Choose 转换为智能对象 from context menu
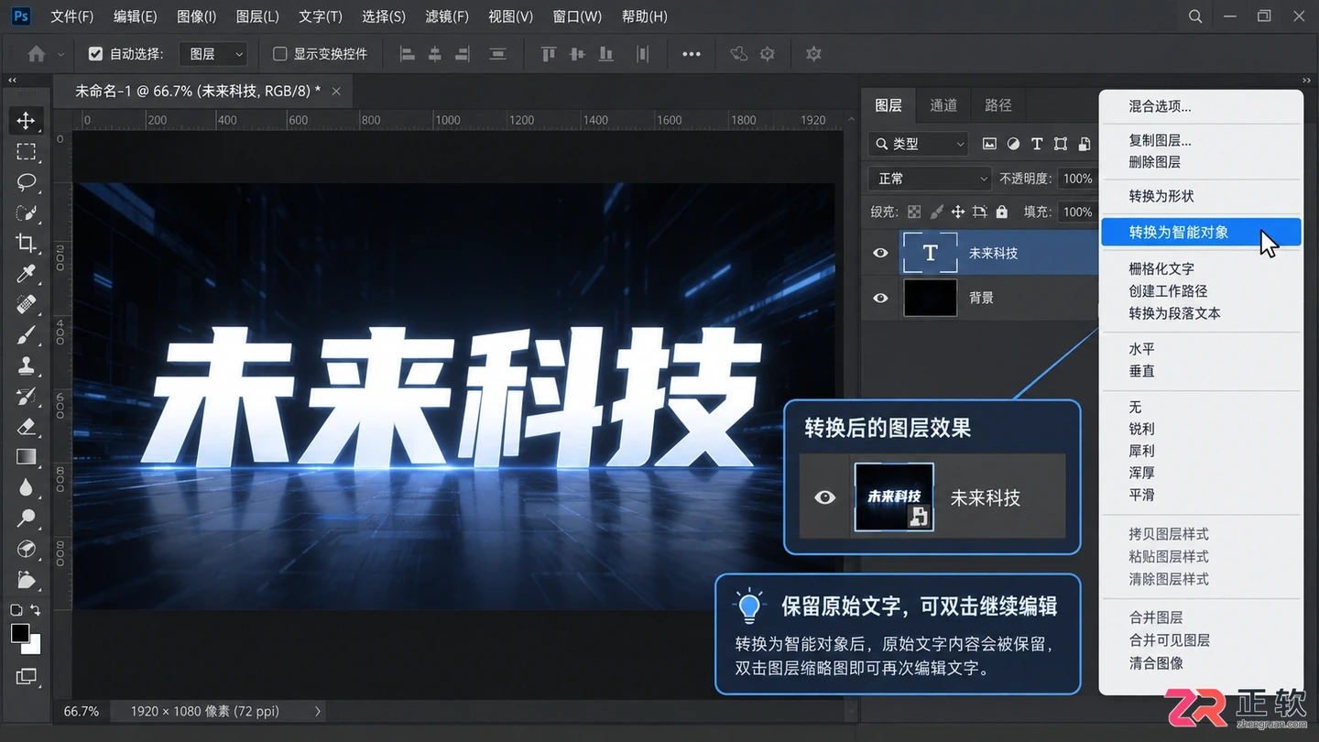The width and height of the screenshot is (1319, 742). click(1201, 233)
